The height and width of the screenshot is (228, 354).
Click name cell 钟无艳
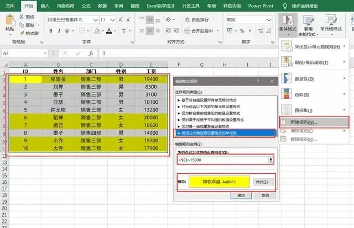click(x=58, y=110)
